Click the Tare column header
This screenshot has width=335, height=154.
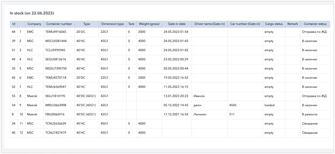coord(131,24)
